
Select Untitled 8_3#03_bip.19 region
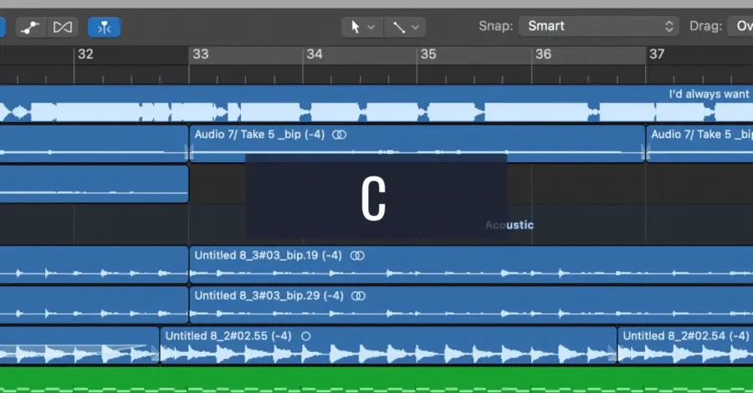click(471, 264)
